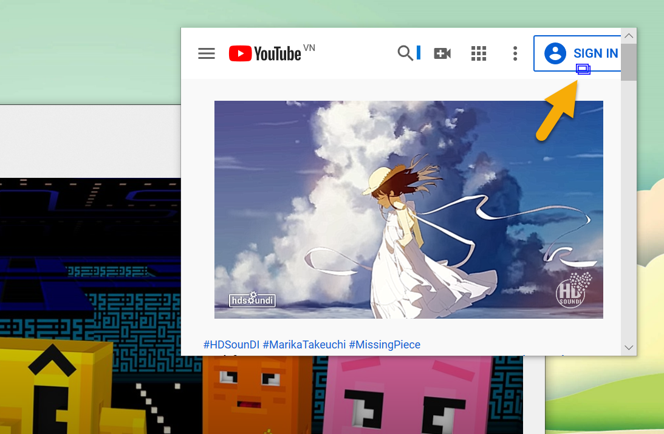Click the profile avatar in Sign In button
Screen dimensions: 664x434
tap(555, 53)
